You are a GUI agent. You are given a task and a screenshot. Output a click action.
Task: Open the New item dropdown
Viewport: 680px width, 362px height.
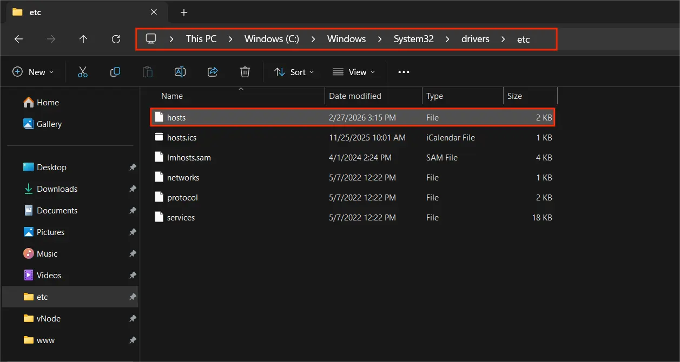pos(33,72)
